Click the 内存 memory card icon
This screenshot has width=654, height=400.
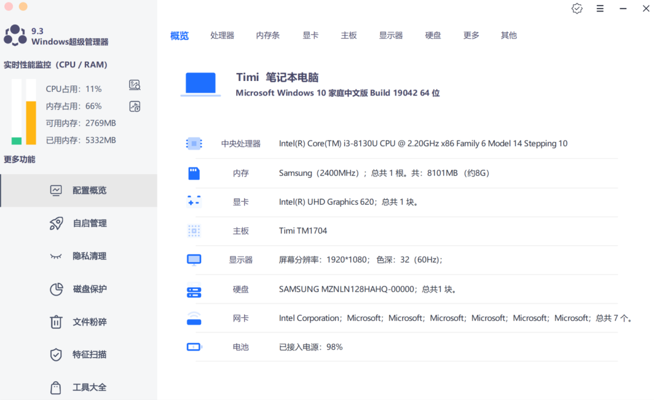point(194,173)
